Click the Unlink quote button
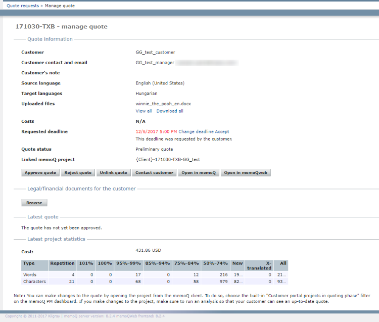 click(113, 173)
